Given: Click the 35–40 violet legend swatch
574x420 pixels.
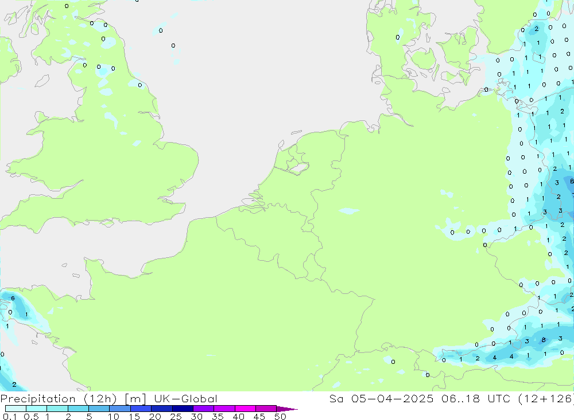Looking at the screenshot, I should pos(224,409).
